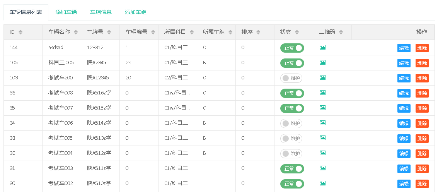Click QR code image icon for 考试车008
The height and width of the screenshot is (192, 438).
pyautogui.click(x=322, y=93)
